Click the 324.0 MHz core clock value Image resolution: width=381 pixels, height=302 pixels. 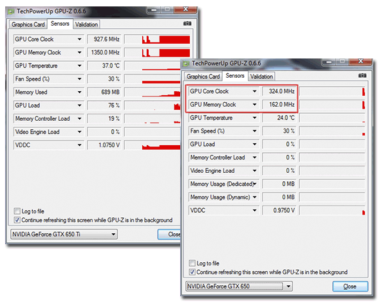[x=279, y=91]
